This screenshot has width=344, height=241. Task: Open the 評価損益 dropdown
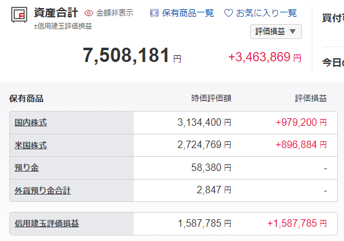click(x=276, y=32)
